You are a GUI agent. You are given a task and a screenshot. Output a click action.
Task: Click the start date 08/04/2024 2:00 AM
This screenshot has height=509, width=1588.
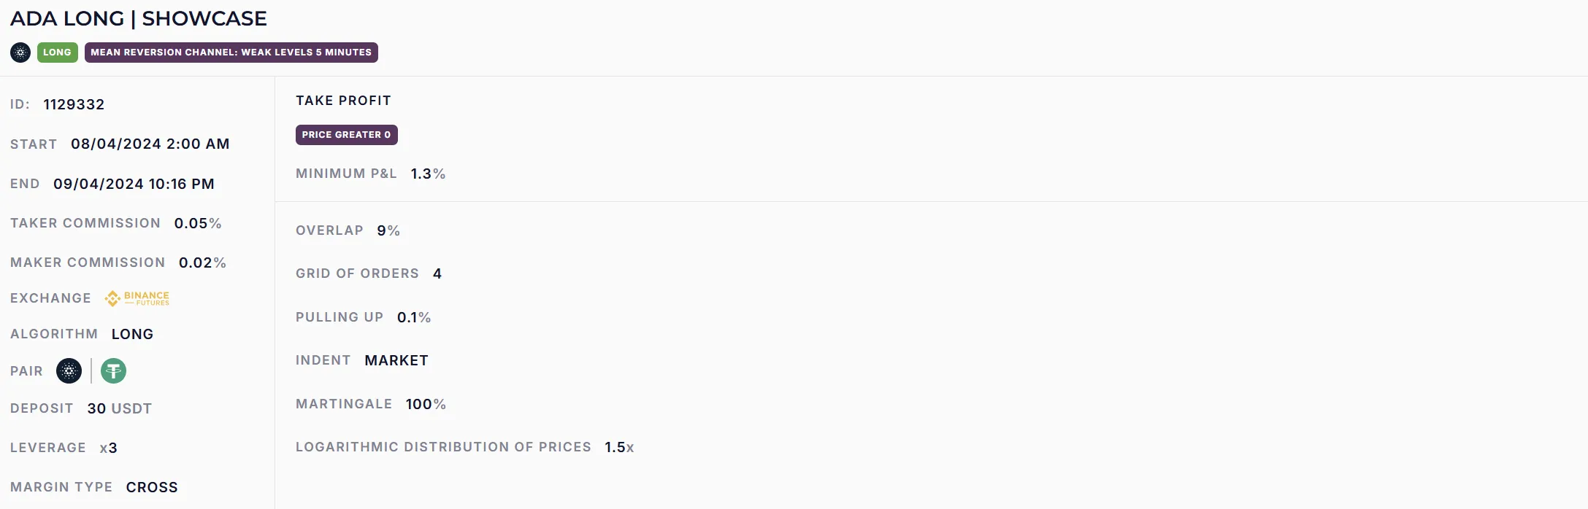coord(150,144)
